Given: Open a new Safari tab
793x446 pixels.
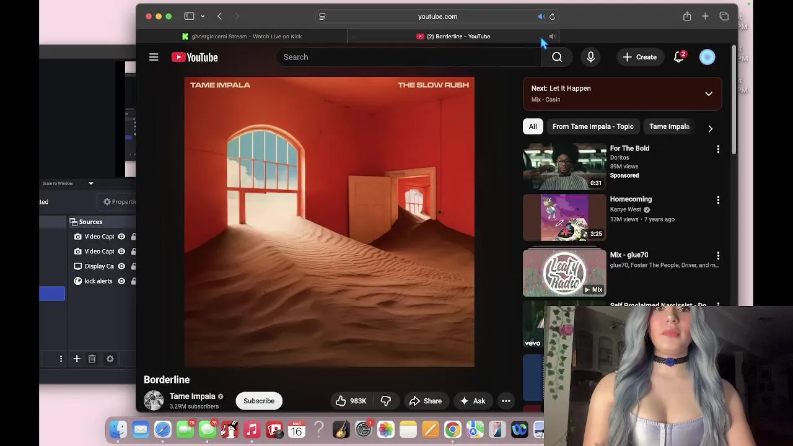Looking at the screenshot, I should pyautogui.click(x=705, y=16).
